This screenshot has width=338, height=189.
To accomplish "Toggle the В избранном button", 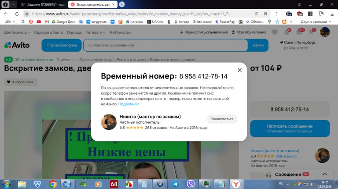I will (21, 82).
